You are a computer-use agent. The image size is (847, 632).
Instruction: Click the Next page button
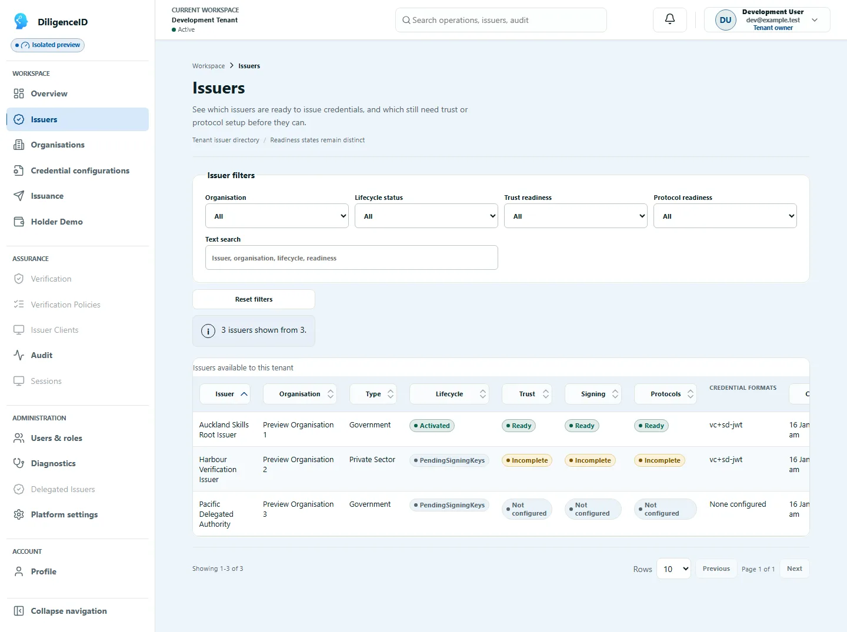pos(794,569)
